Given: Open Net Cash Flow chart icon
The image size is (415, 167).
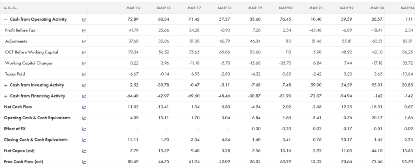Looking at the screenshot, I should point(84,107).
